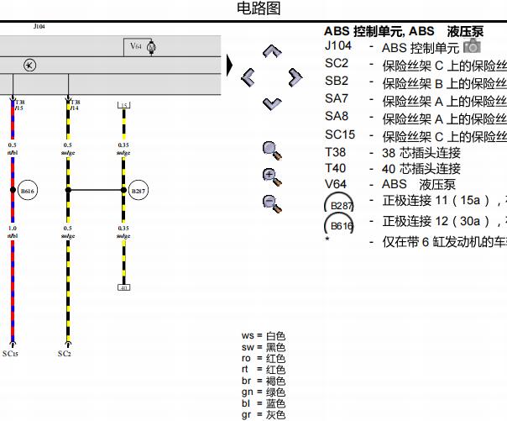This screenshot has width=507, height=421.
Task: Click the rt = 红色 color code
Action: [x=264, y=370]
